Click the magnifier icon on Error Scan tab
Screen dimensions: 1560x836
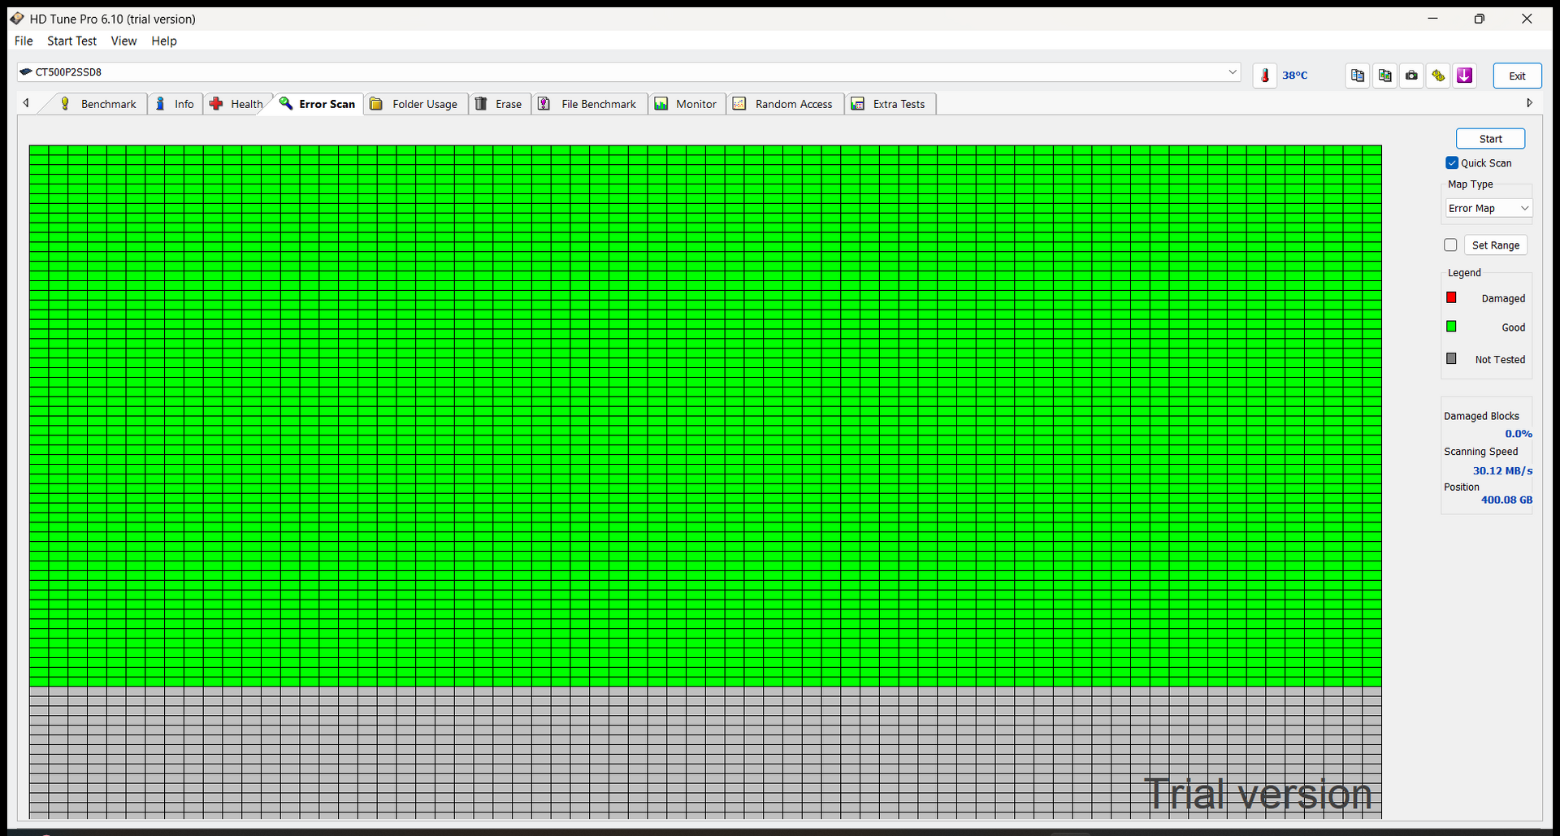coord(286,103)
